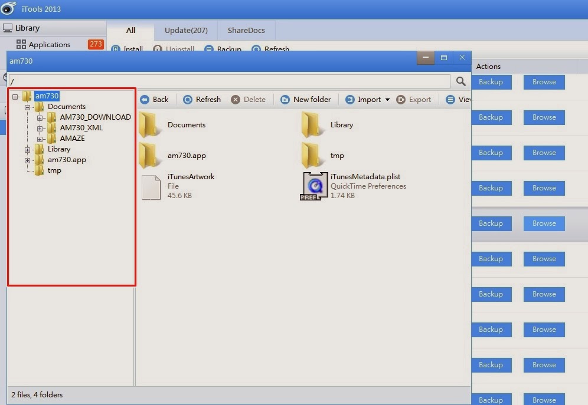Viewport: 588px width, 405px height.
Task: Select Documents in the folder tree
Action: [x=66, y=107]
